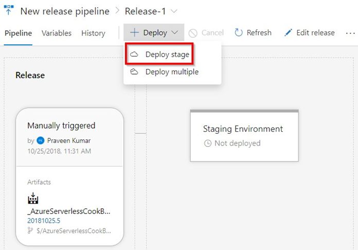Click the New release pipeline breadcrumb
The width and height of the screenshot is (358, 250).
click(x=65, y=11)
